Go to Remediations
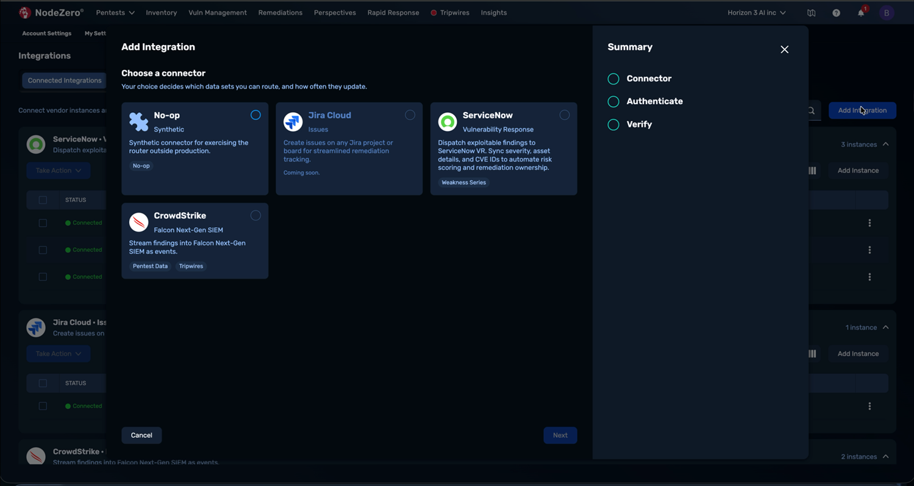 pos(280,13)
